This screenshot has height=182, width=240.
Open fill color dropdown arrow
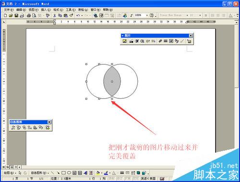[102, 173]
